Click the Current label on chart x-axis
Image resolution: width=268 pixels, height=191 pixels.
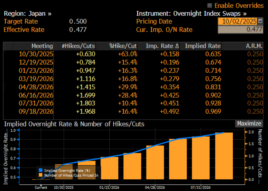[41, 188]
